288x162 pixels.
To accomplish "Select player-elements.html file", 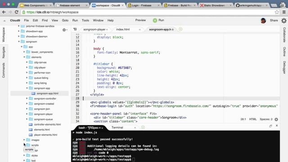I will click(45, 135).
